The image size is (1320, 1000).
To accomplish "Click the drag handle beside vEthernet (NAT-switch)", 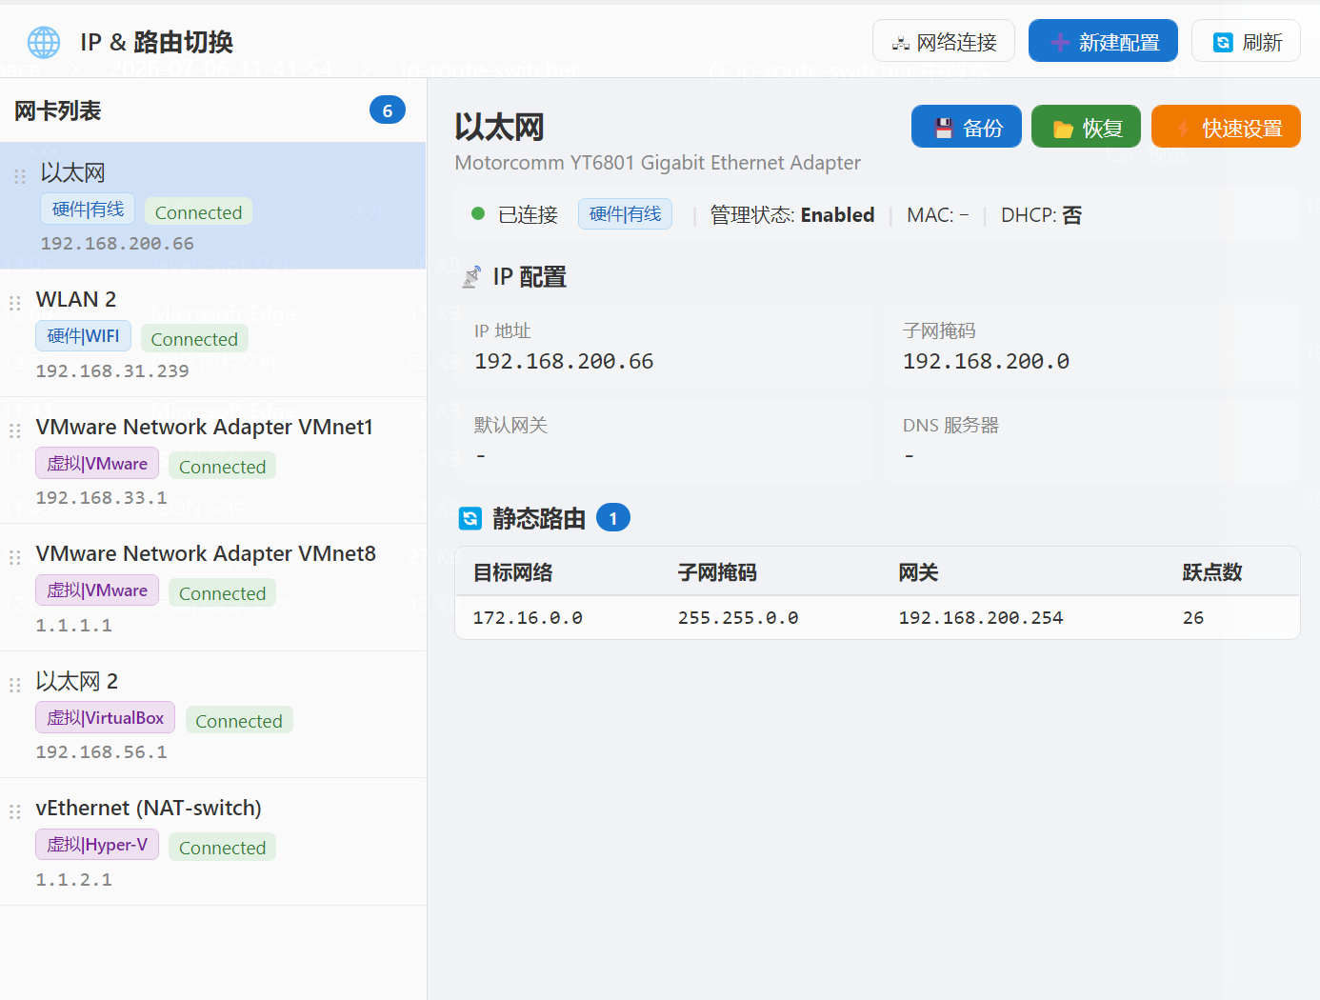I will click(14, 812).
